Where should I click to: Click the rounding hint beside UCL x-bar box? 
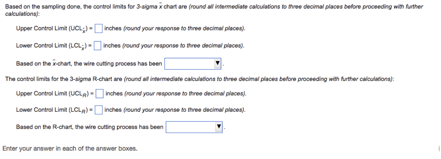pos(175,28)
